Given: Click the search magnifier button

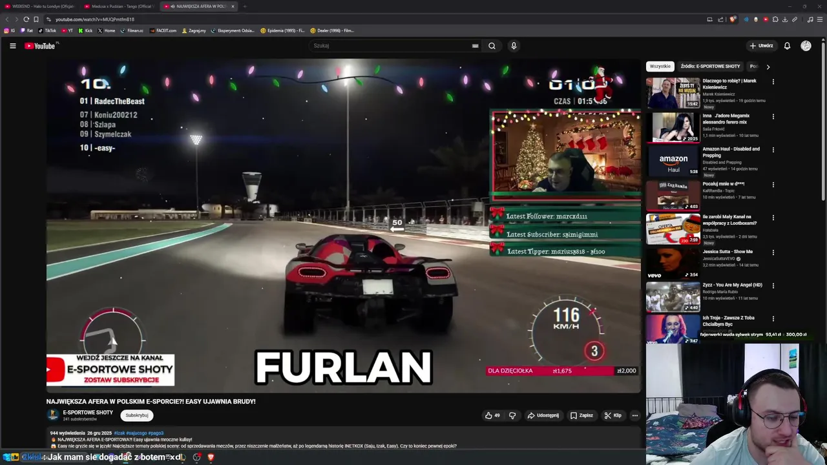Looking at the screenshot, I should pos(492,46).
